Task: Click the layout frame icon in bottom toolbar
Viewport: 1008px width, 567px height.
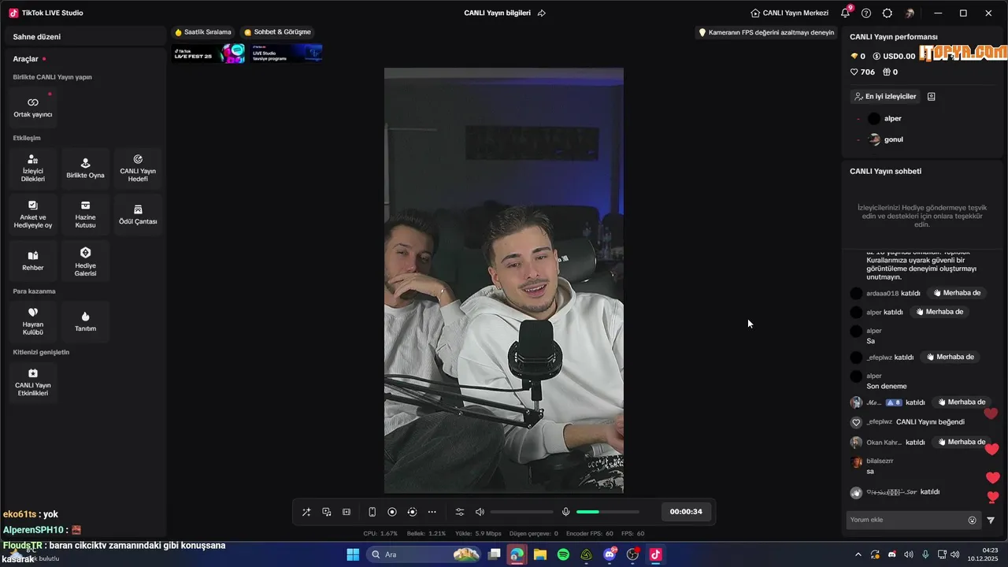Action: pyautogui.click(x=346, y=512)
